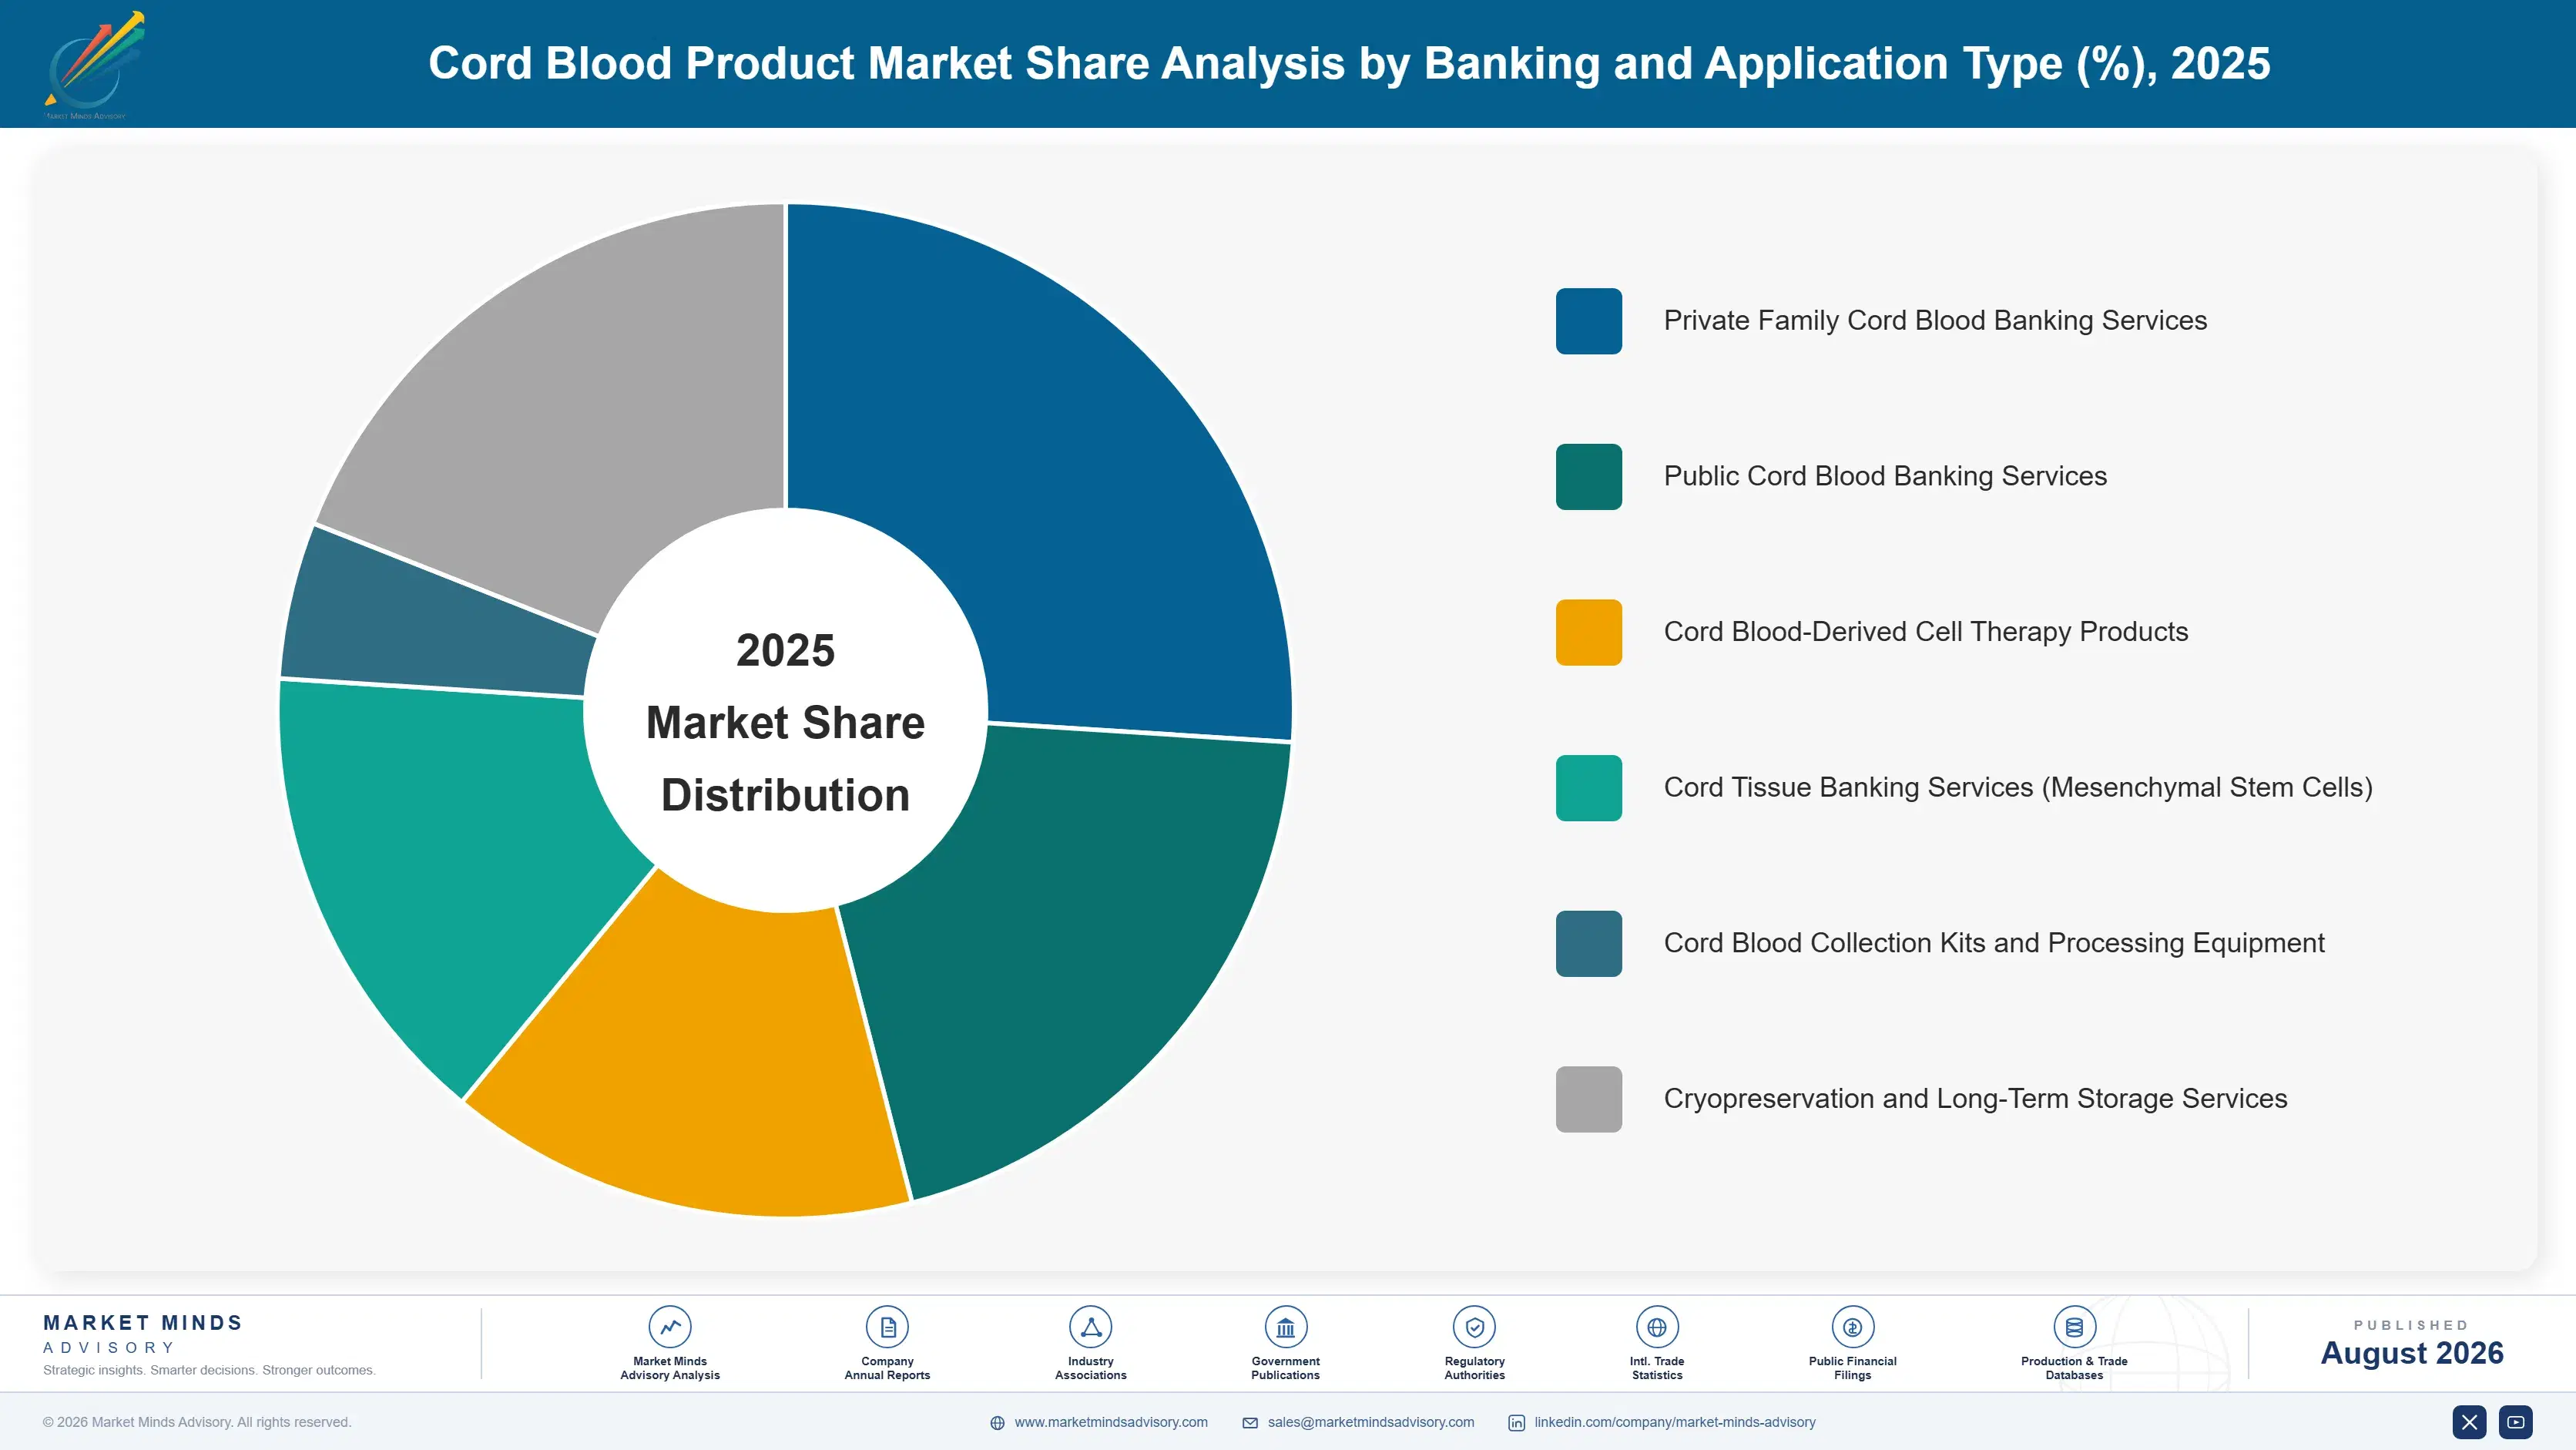The height and width of the screenshot is (1450, 2576).
Task: Click 'Cord Tissue Banking Services (Mesenchymal Stem Cells)' label
Action: (2018, 788)
